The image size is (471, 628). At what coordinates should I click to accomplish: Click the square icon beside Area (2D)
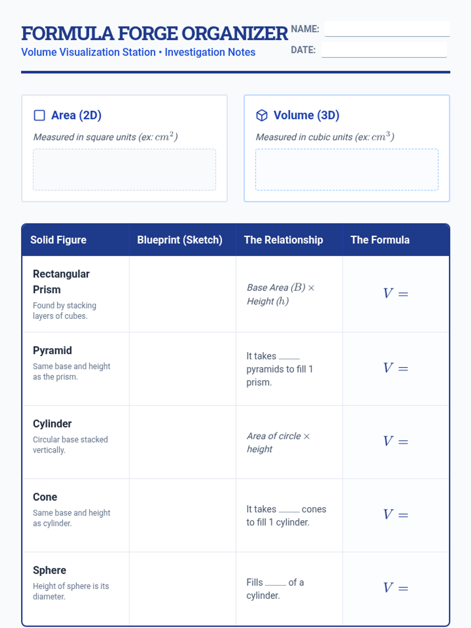[x=39, y=115]
